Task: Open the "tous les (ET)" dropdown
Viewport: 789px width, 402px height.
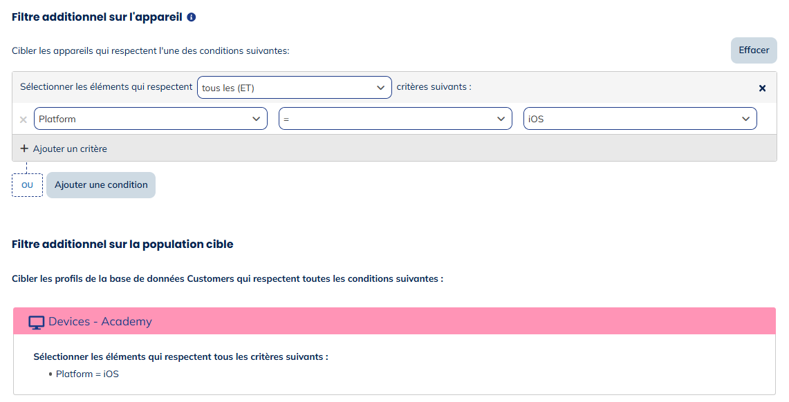Action: pos(294,88)
